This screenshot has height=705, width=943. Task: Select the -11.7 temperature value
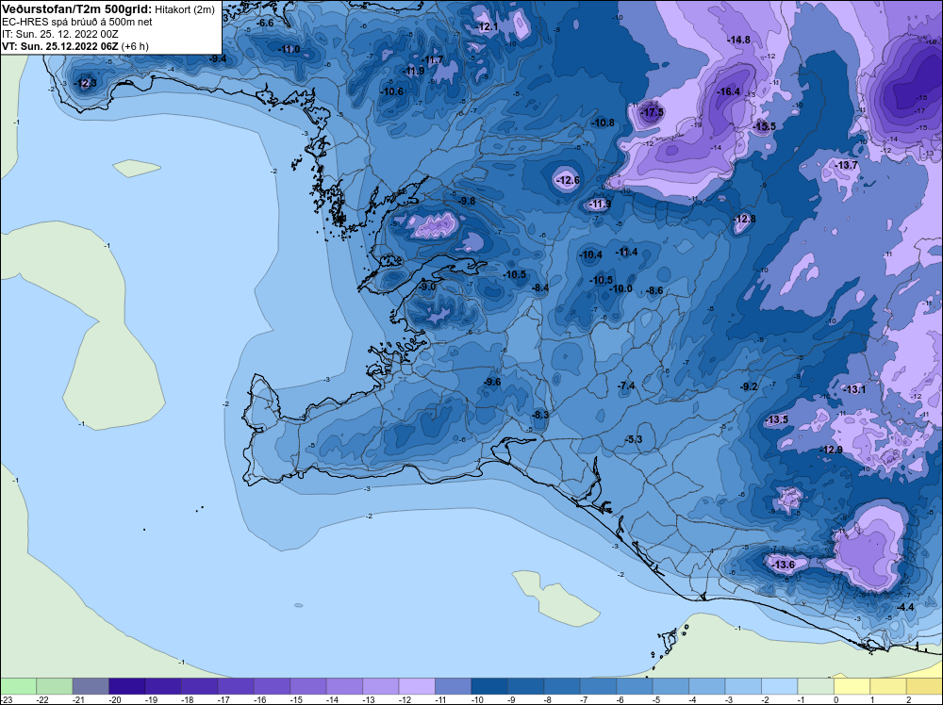432,59
